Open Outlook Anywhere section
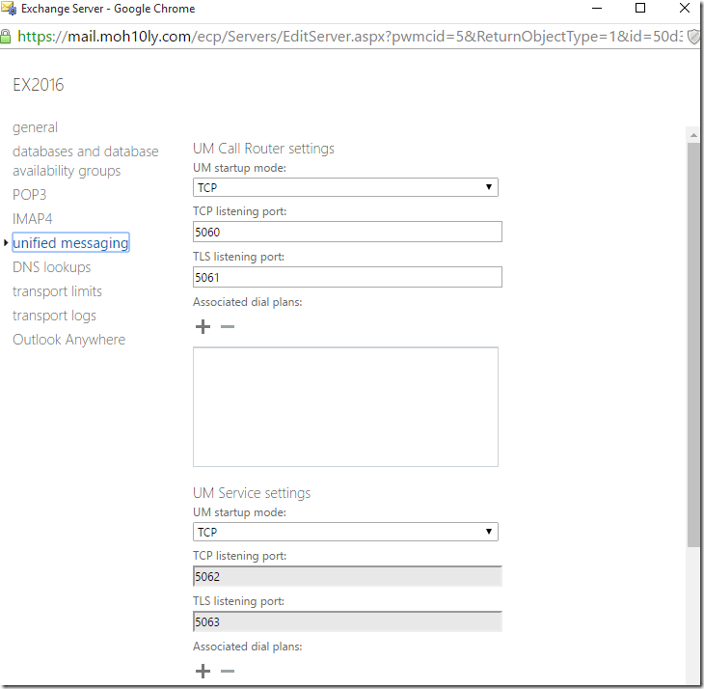 tap(68, 340)
